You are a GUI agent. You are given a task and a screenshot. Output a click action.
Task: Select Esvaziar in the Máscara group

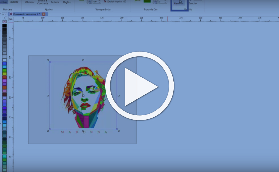click(14, 2)
